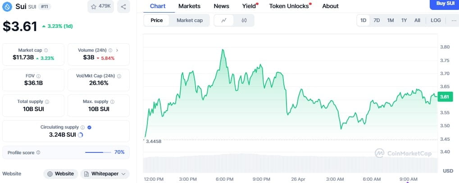Switch to the Token Unlocks tab

[x=290, y=6]
